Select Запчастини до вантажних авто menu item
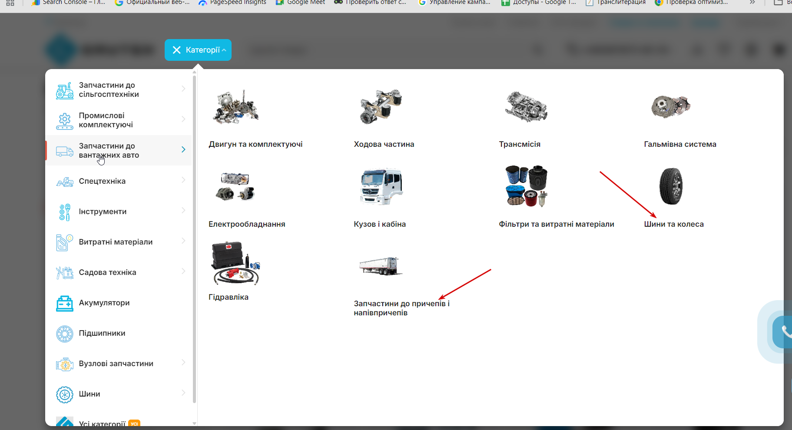 point(119,151)
